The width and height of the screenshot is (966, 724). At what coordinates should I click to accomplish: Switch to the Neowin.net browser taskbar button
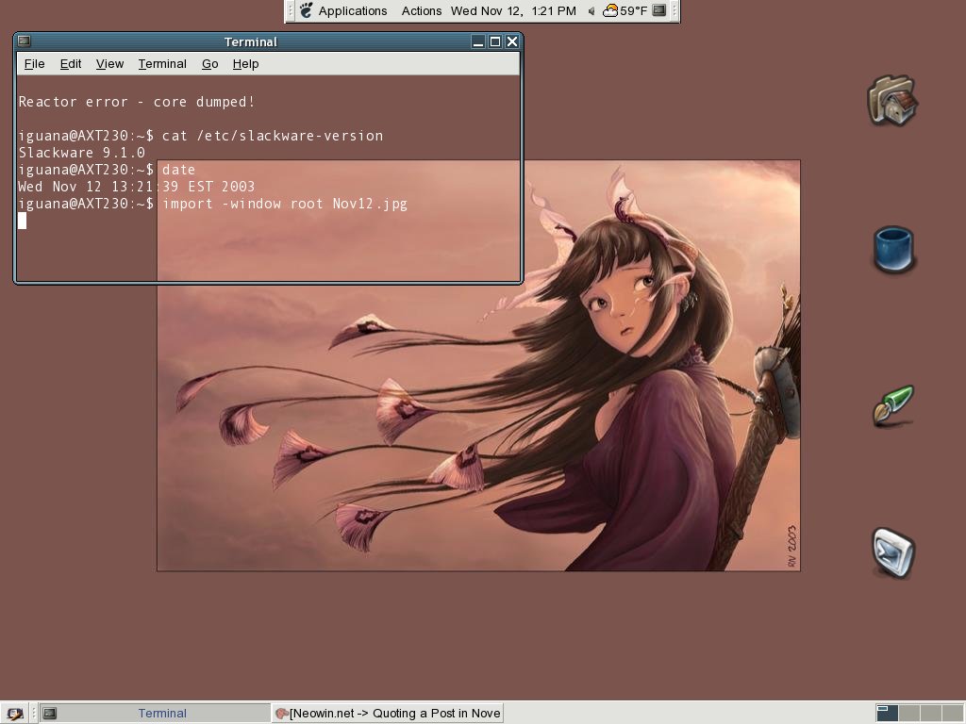point(388,714)
